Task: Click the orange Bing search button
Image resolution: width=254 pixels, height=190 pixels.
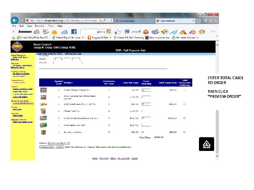Action: [x=109, y=32]
